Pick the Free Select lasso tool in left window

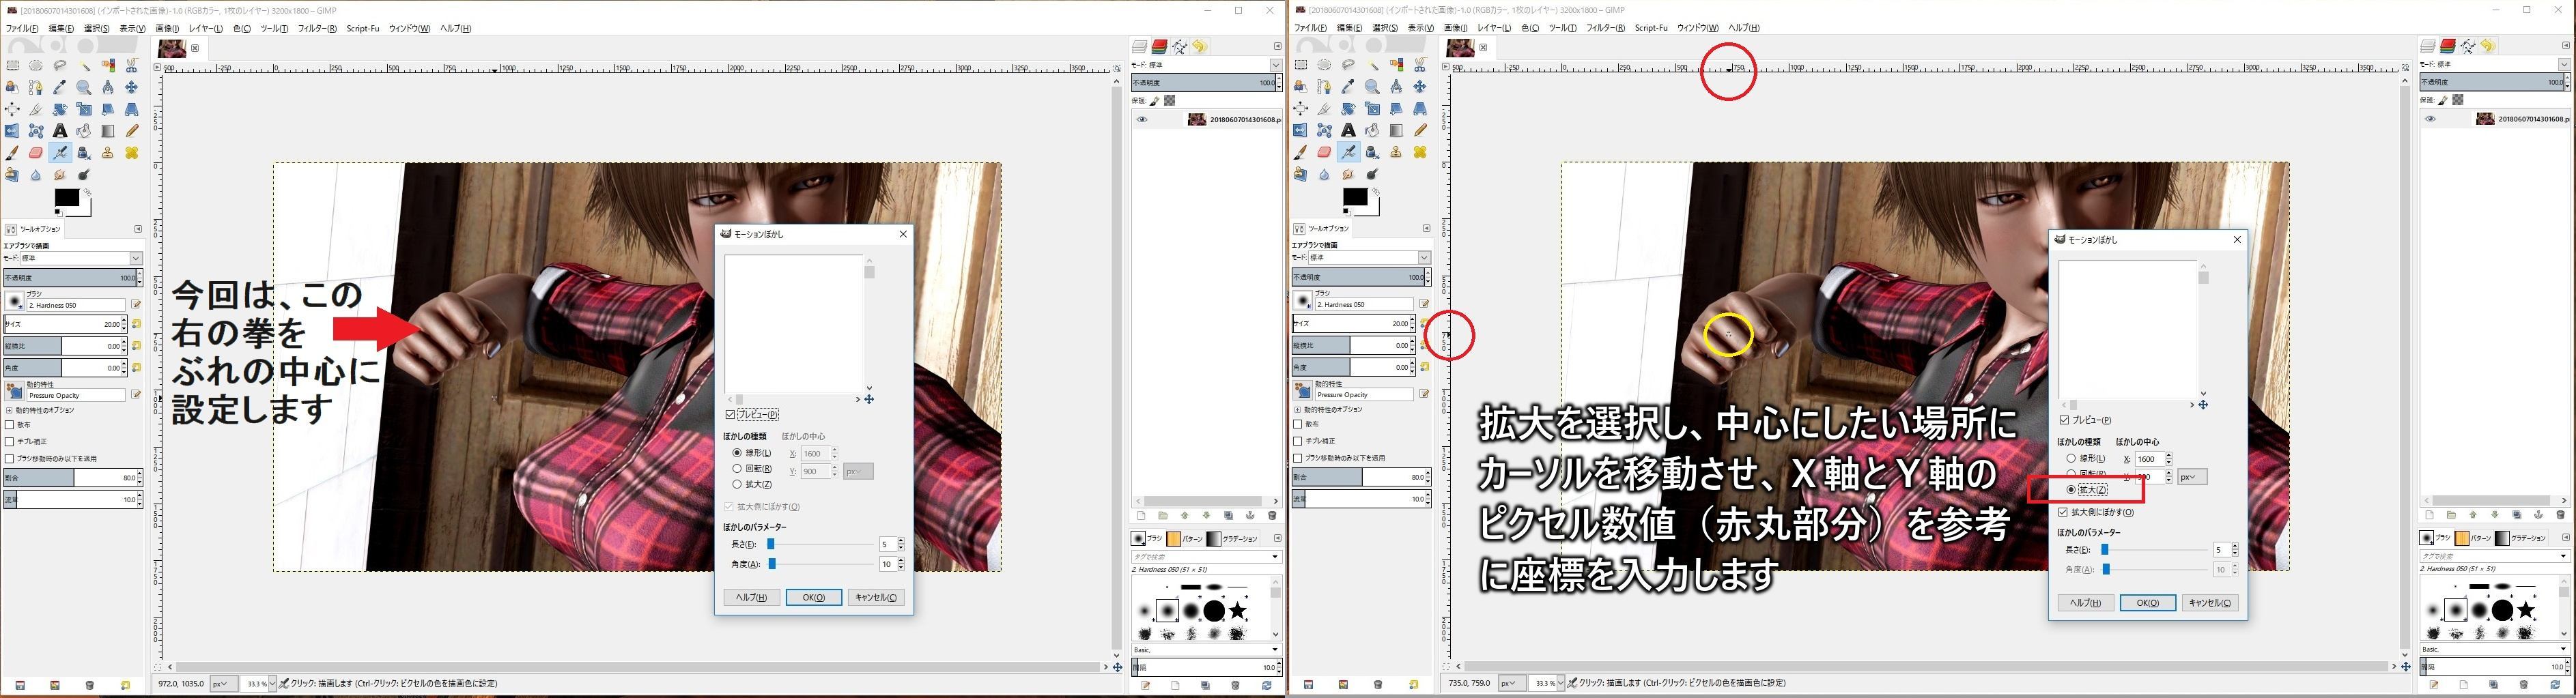60,66
